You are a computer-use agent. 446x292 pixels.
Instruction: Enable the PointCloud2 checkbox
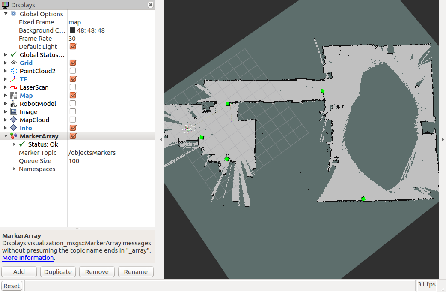(x=73, y=71)
